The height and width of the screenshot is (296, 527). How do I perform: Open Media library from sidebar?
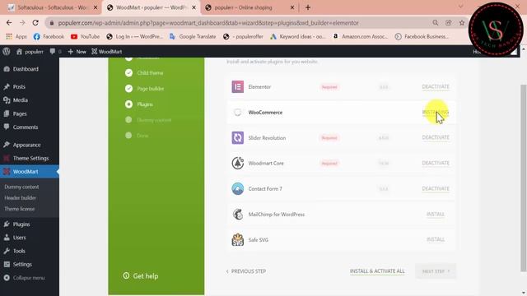20,100
